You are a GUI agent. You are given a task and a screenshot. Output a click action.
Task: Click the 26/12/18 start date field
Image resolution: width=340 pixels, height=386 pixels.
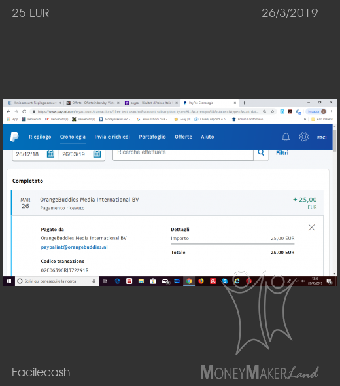[27, 154]
